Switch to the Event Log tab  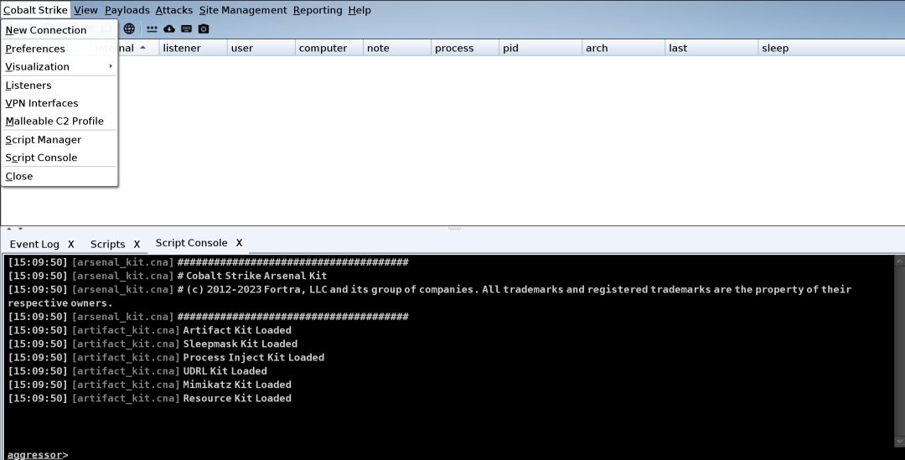34,244
